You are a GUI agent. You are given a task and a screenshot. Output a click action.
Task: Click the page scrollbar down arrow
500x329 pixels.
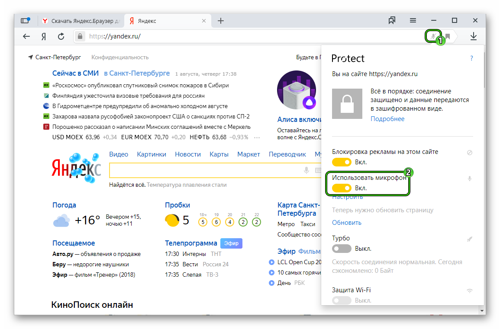point(481,310)
